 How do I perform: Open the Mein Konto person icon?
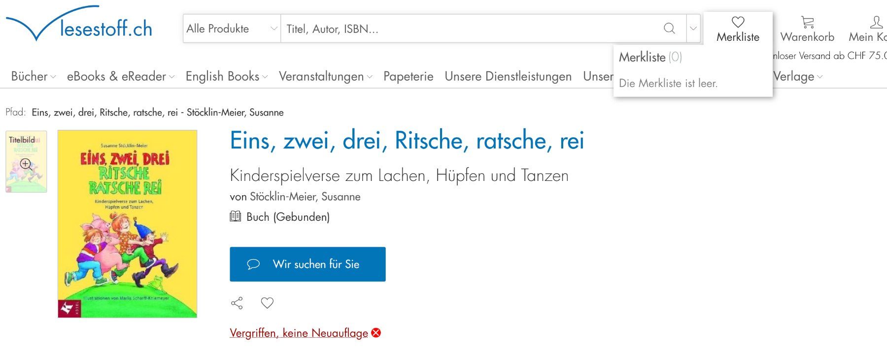[x=876, y=22]
